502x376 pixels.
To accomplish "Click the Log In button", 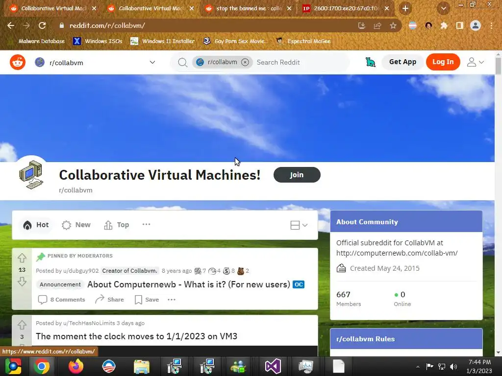I will tap(443, 62).
